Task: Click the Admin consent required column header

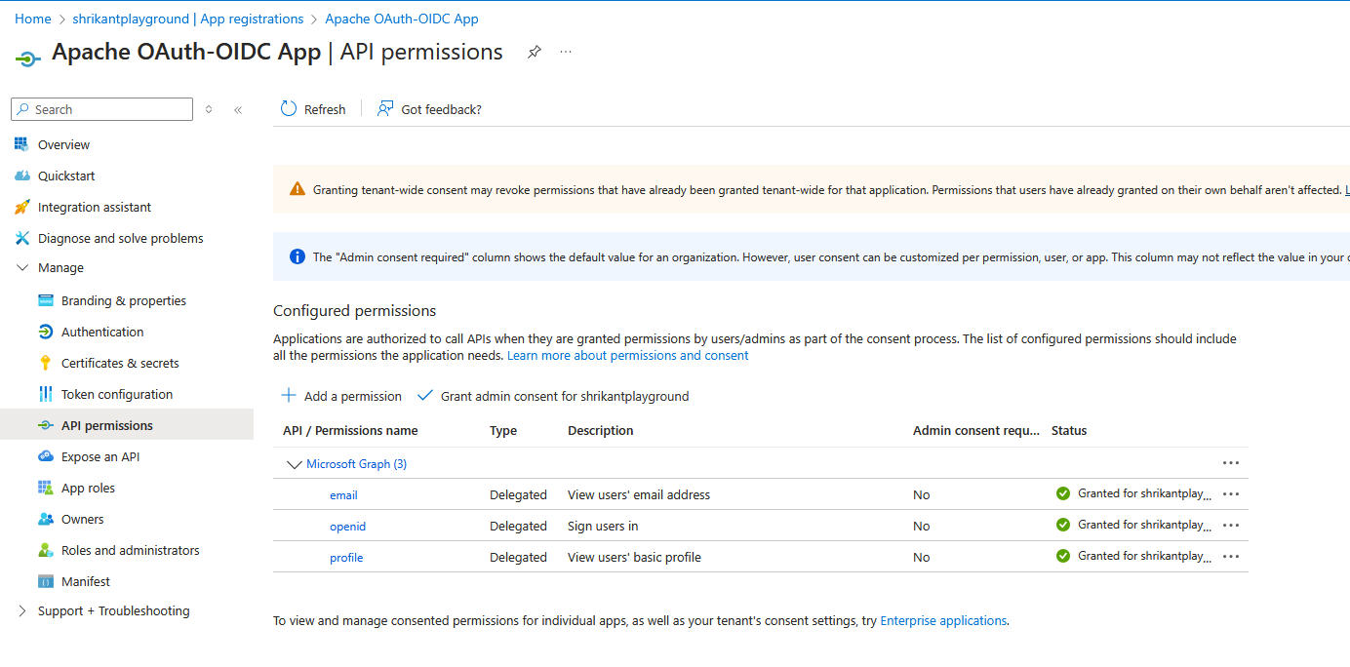Action: tap(976, 430)
